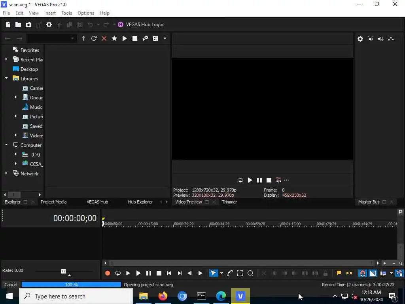Toggle Lock Envelopes to Events button
This screenshot has height=304, width=405.
pos(399,273)
